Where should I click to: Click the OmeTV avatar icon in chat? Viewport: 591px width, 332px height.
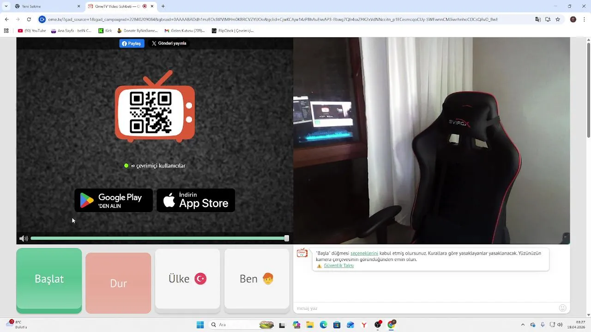click(302, 253)
